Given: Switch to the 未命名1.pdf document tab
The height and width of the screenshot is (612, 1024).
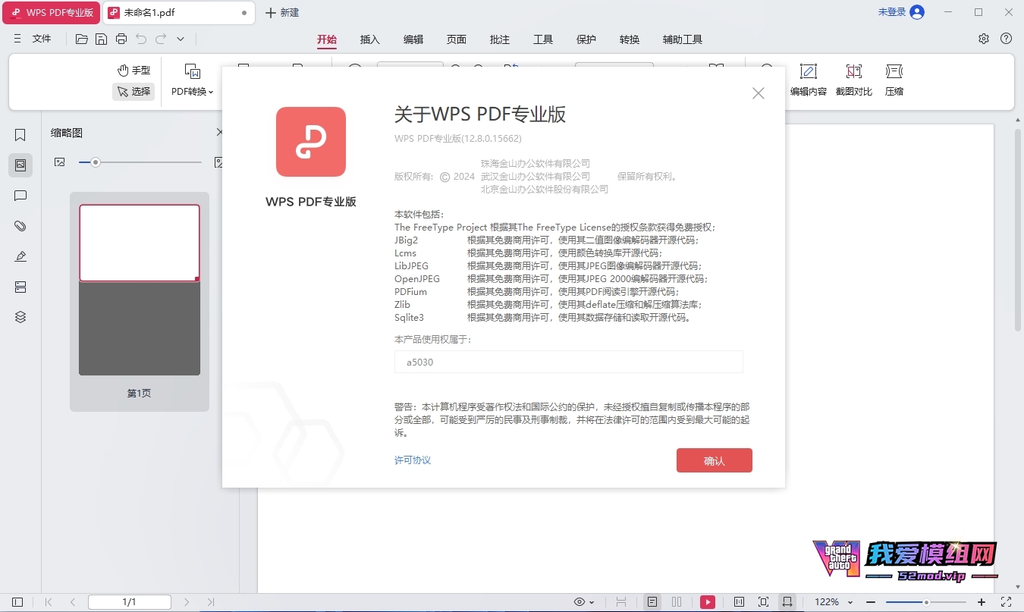Looking at the screenshot, I should pyautogui.click(x=178, y=13).
